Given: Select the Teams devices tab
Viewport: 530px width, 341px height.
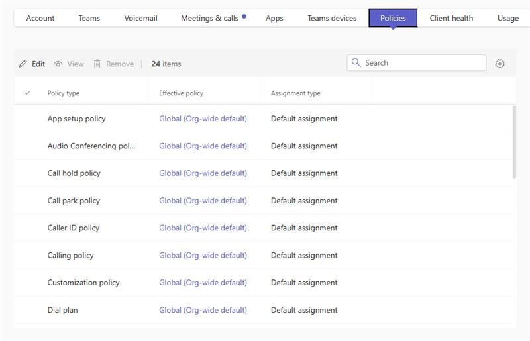Looking at the screenshot, I should tap(332, 18).
